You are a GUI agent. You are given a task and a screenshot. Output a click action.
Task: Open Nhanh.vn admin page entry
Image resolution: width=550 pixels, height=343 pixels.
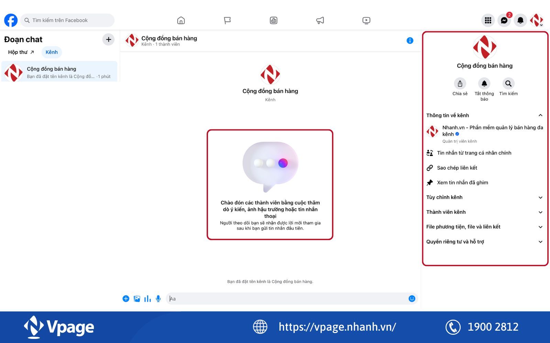tap(485, 134)
